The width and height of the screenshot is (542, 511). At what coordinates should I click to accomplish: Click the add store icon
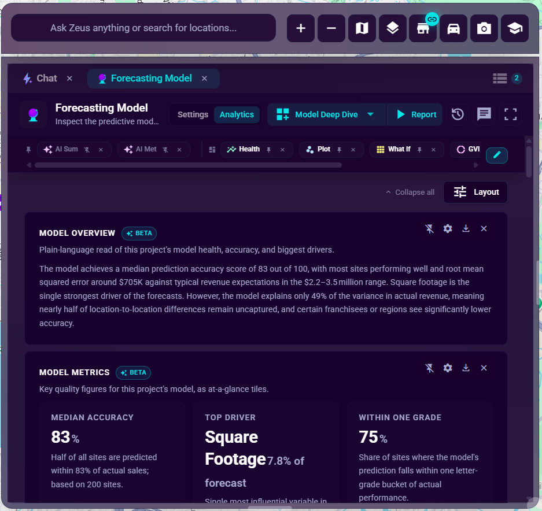point(423,28)
